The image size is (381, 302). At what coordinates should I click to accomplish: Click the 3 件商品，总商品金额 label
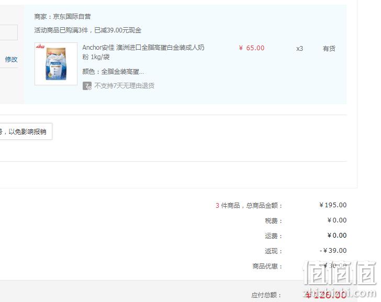click(x=249, y=206)
